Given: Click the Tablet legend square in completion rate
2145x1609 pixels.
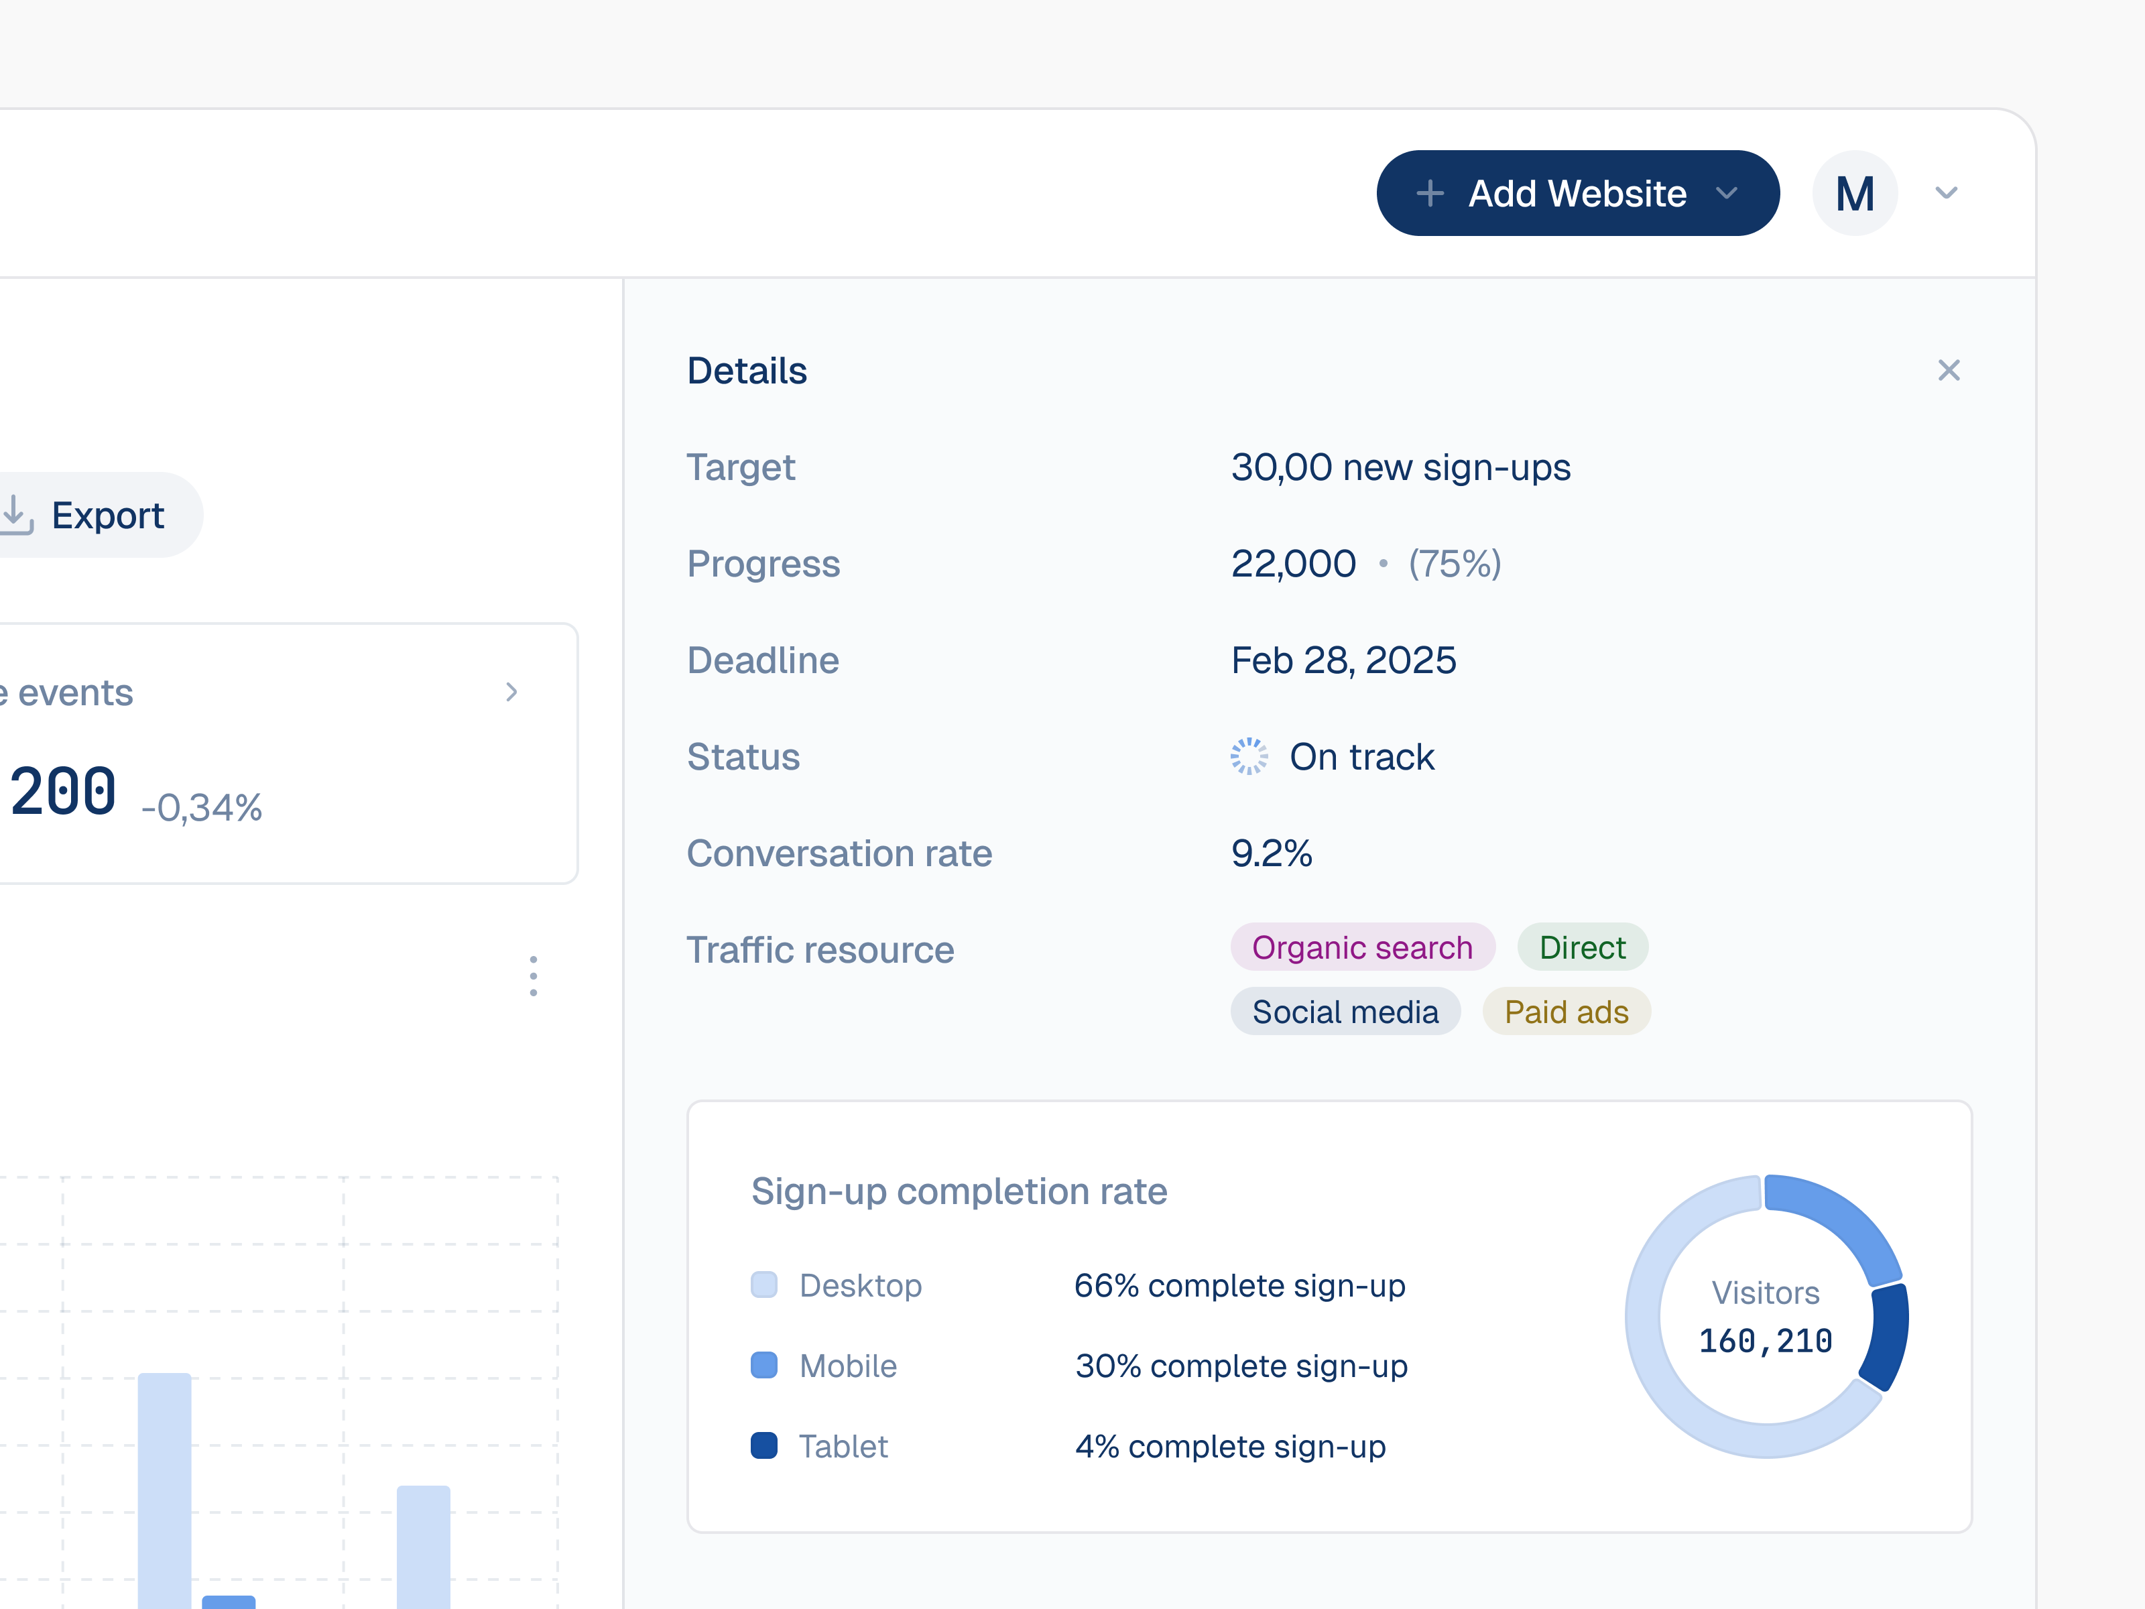Looking at the screenshot, I should pos(763,1446).
